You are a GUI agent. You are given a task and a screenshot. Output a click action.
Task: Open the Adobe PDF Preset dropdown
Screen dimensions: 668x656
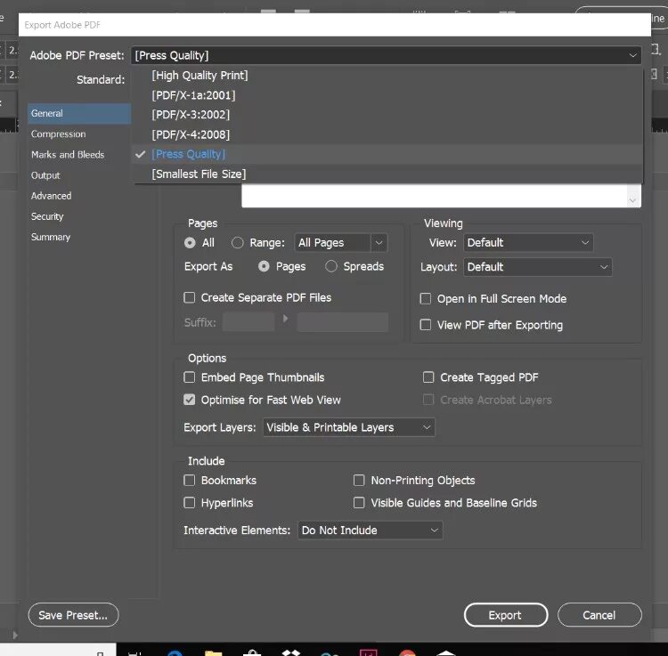pos(386,55)
